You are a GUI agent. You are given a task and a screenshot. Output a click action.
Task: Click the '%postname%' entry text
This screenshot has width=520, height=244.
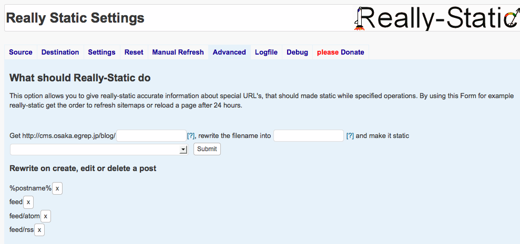click(x=30, y=188)
